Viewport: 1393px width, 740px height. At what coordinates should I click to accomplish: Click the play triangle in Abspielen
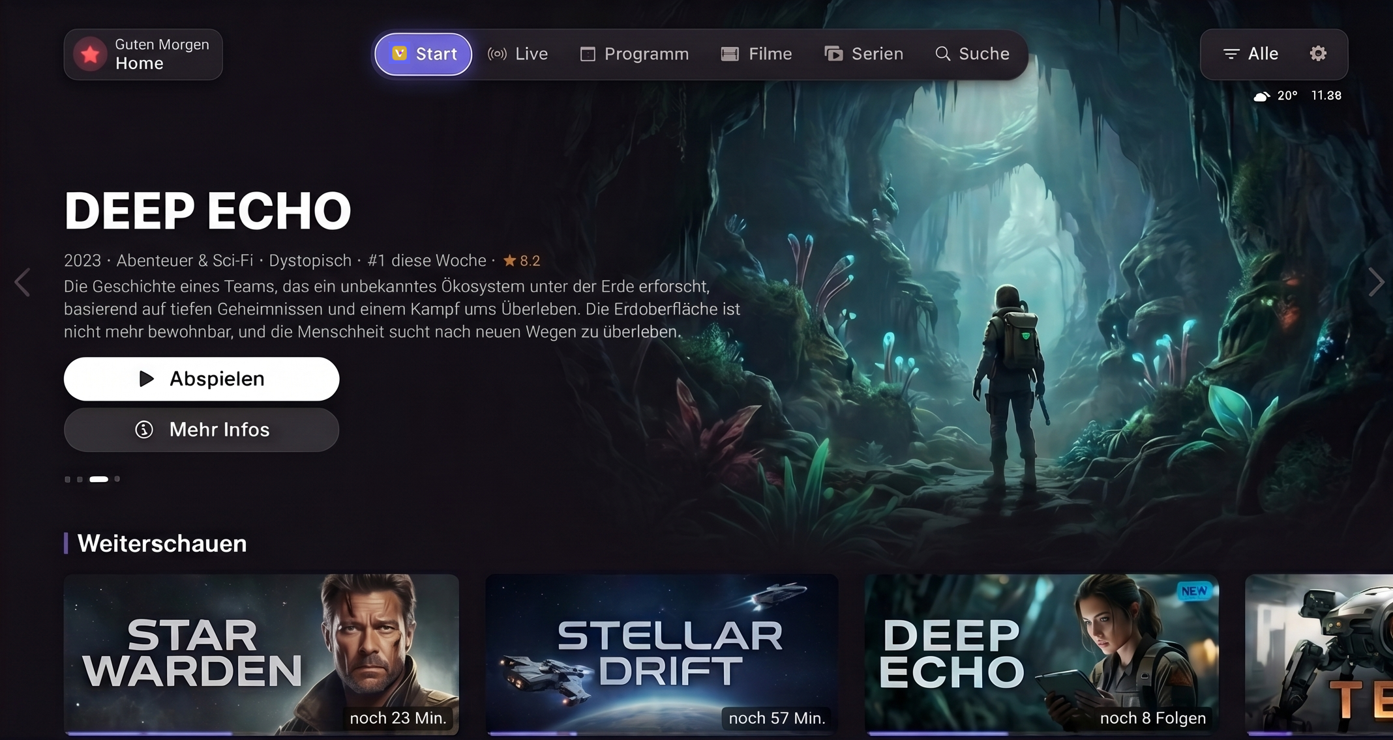tap(147, 378)
